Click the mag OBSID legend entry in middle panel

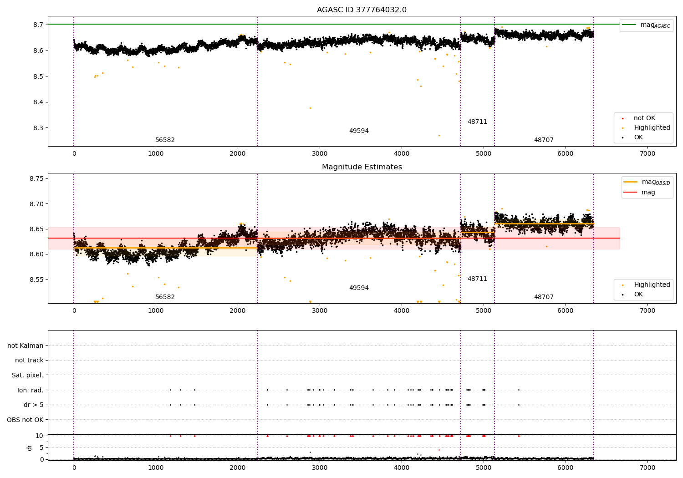tap(647, 182)
